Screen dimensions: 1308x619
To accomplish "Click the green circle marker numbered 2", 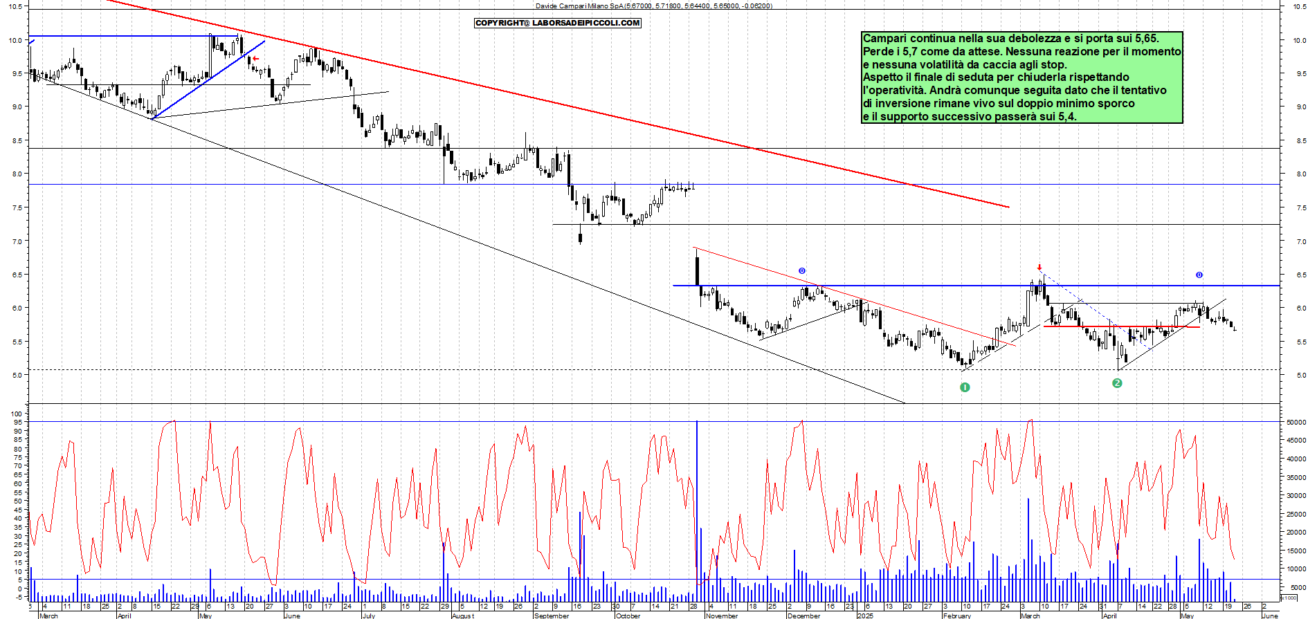I will point(1116,383).
